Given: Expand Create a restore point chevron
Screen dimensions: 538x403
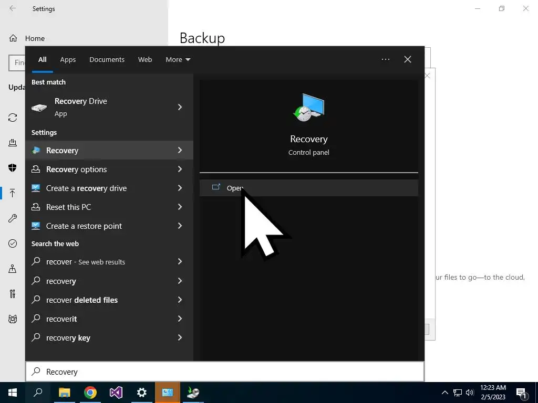Looking at the screenshot, I should tap(180, 226).
